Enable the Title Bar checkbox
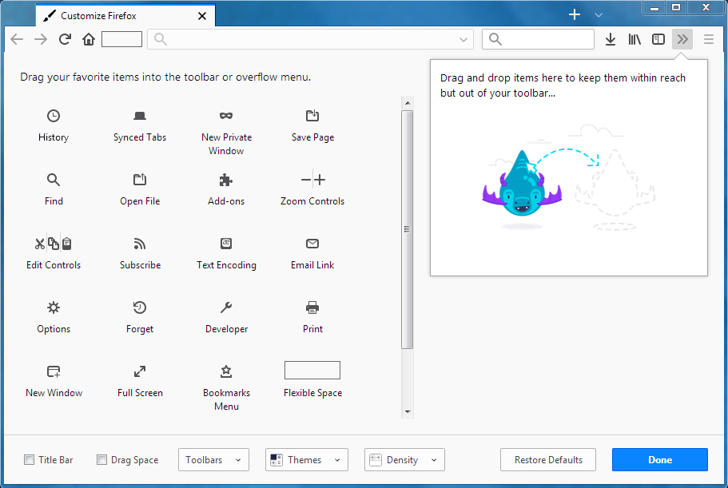 30,460
